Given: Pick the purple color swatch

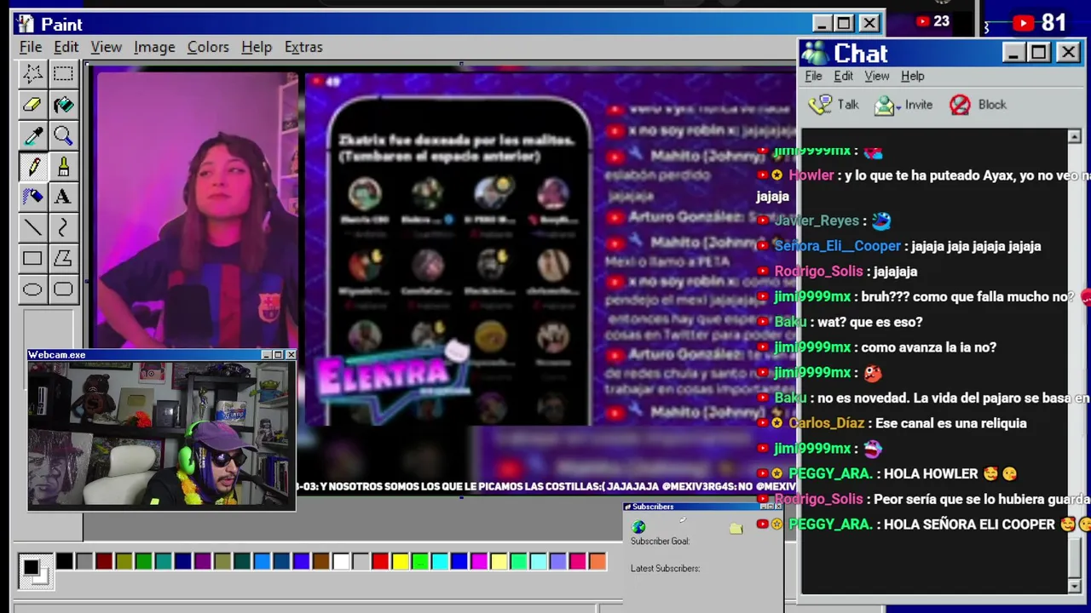Looking at the screenshot, I should (x=203, y=561).
